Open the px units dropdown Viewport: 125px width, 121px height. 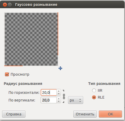point(75,100)
